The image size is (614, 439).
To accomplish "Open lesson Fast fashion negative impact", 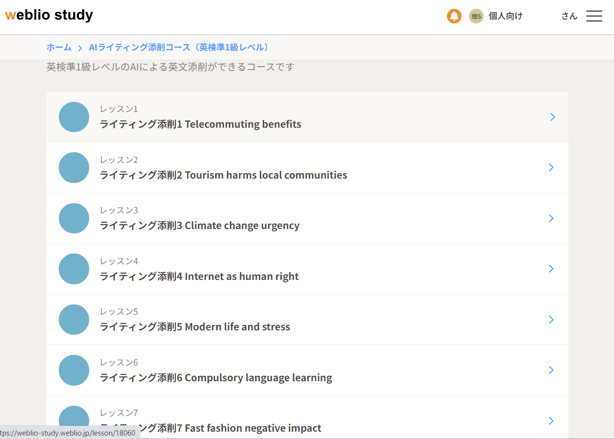I will pos(211,428).
